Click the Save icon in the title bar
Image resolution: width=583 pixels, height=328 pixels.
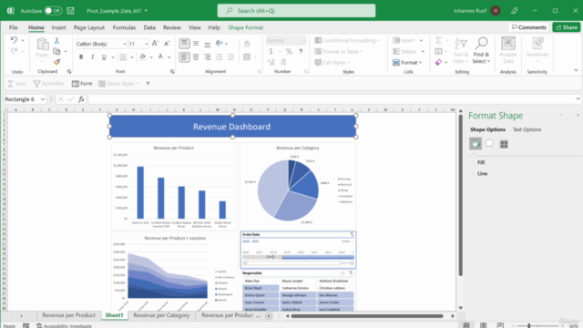(70, 11)
